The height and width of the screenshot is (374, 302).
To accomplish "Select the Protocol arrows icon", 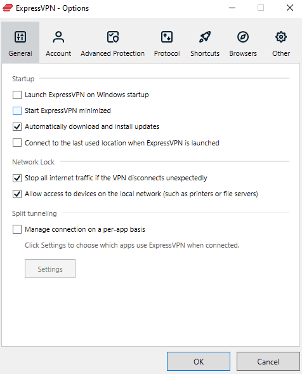I will [x=167, y=37].
